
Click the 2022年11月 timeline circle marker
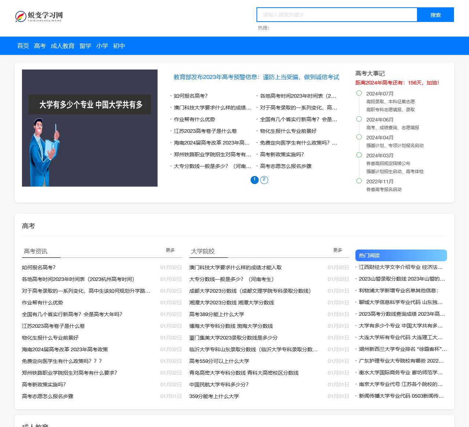[359, 181]
